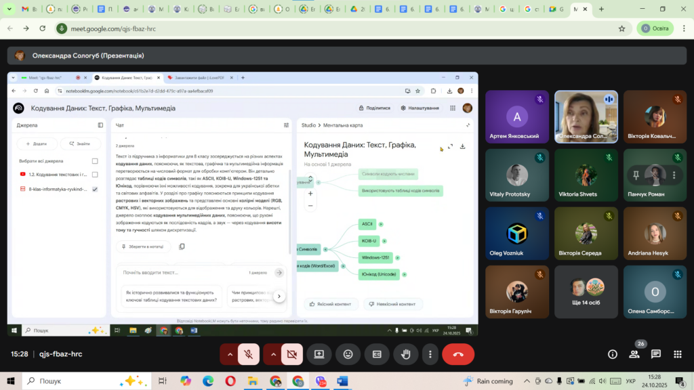Screen dimensions: 694x390
Task: Open the Освіта Chrome profile button
Action: (x=655, y=28)
